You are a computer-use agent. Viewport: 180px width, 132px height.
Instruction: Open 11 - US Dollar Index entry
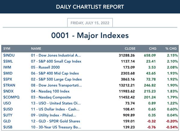pos(55,109)
